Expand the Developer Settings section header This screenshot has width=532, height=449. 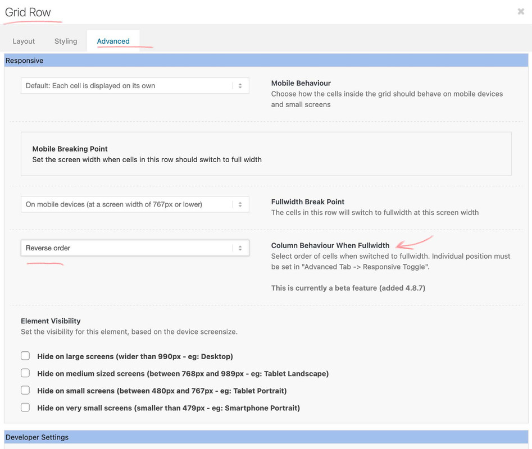(266, 437)
